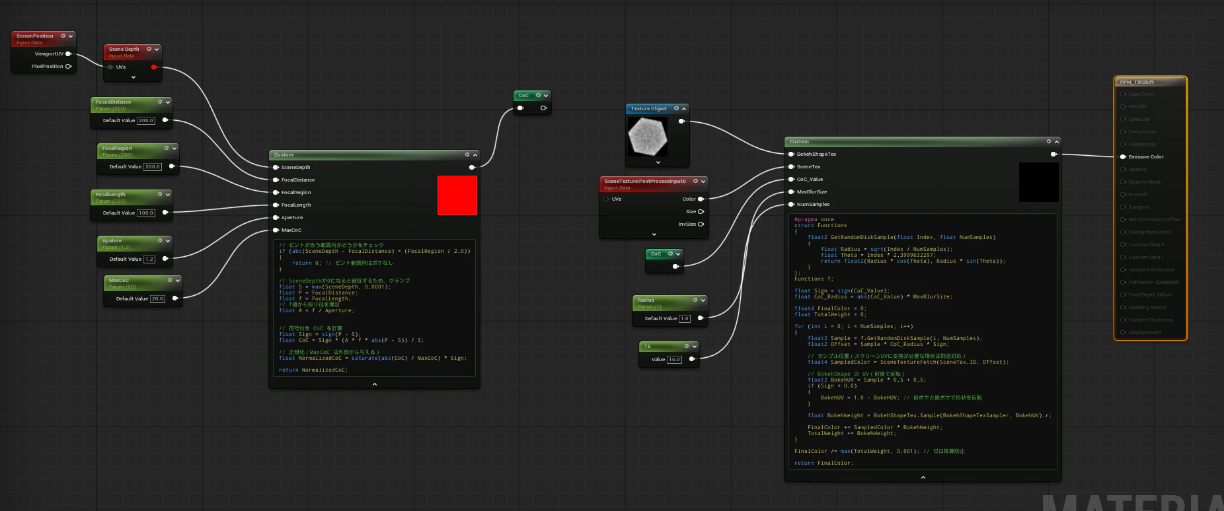Click the UVs input pin on Scene Depth
Viewport: 1224px width, 511px height.
click(x=110, y=67)
